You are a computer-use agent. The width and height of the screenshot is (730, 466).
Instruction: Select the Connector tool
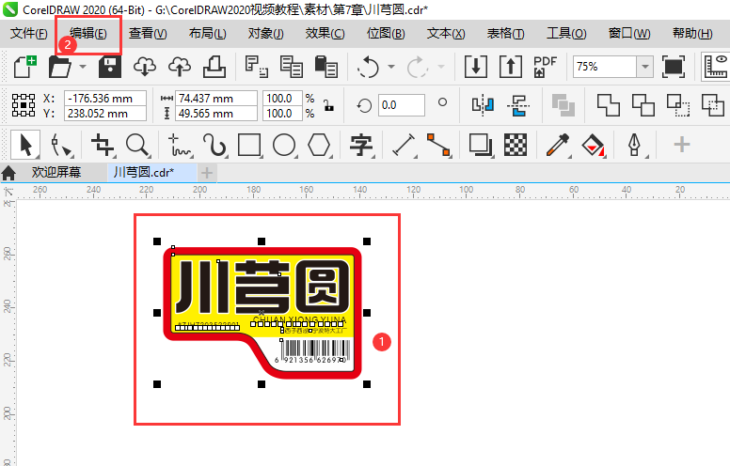(x=438, y=145)
